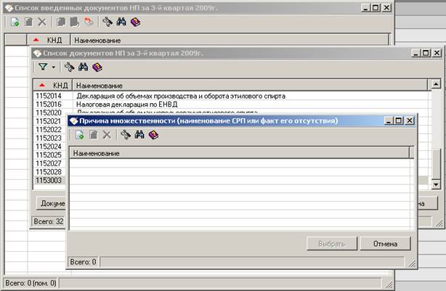Open the purple help book in the back window toolbar
Image resolution: width=446 pixels, height=291 pixels.
click(x=135, y=22)
